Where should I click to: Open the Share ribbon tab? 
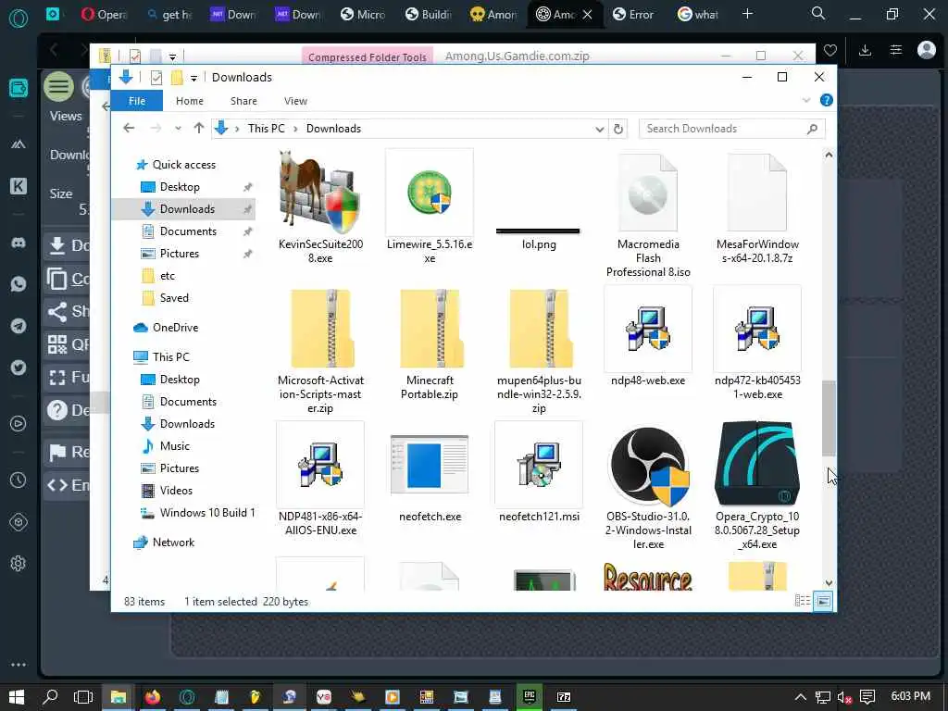point(243,101)
